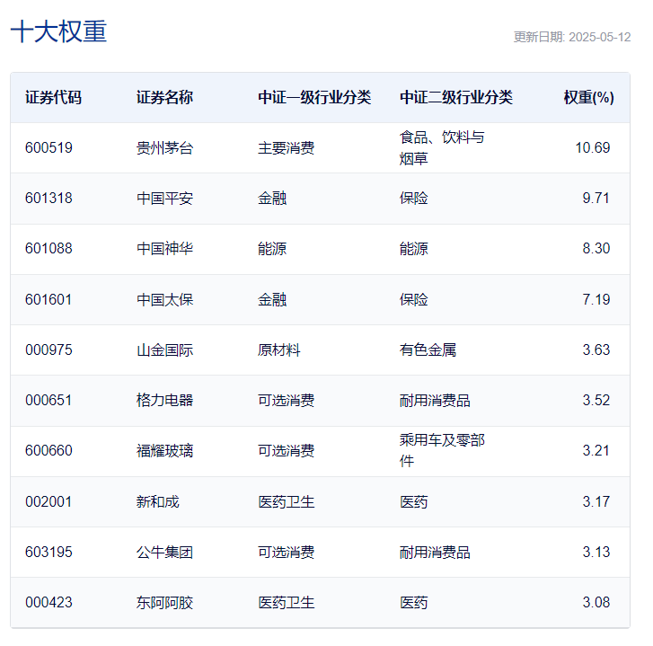Select the 山金国际 name cell
This screenshot has width=653, height=646.
point(164,350)
